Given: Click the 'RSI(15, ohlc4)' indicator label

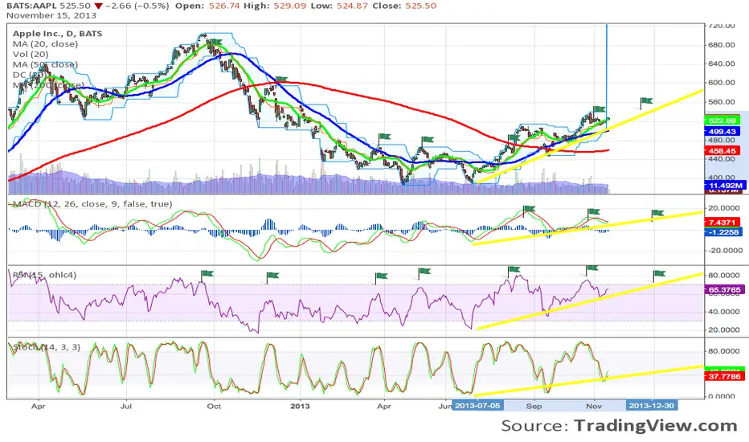Looking at the screenshot, I should [x=44, y=275].
